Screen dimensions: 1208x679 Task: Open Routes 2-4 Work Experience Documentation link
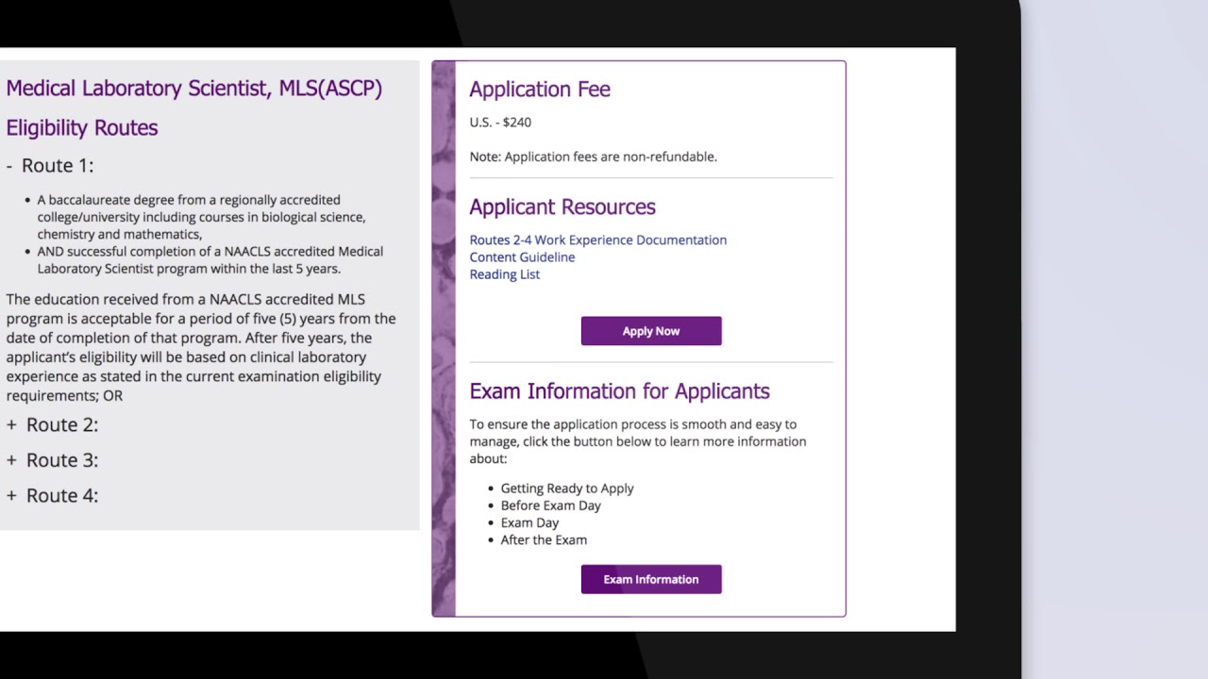click(598, 240)
